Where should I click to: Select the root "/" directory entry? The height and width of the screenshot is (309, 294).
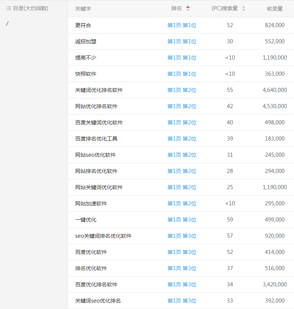coord(8,24)
